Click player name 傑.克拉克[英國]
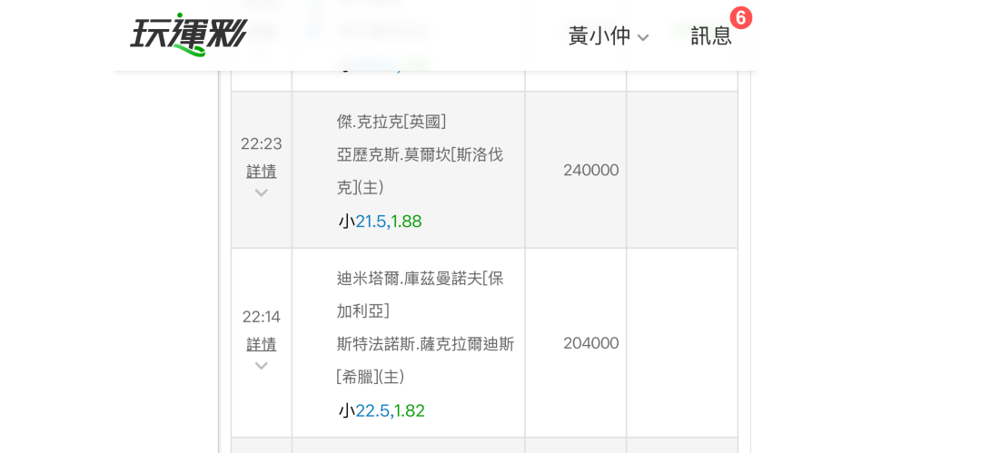 [391, 122]
